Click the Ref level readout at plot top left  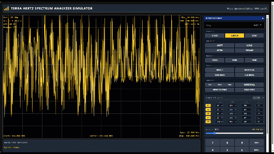11,18
